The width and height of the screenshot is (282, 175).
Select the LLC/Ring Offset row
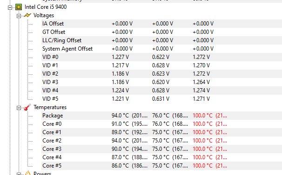161,40
